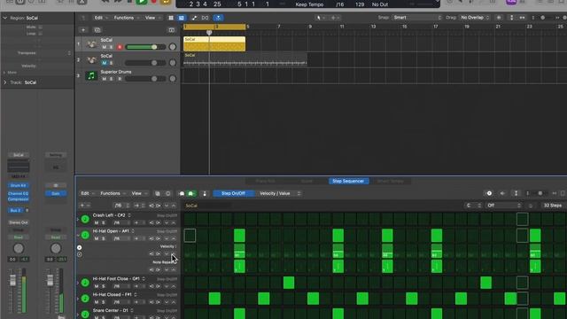Screen dimensions: 567x319
Task: Click the add subrow plus icon under Hi-Hat Open
Action: coord(79,248)
